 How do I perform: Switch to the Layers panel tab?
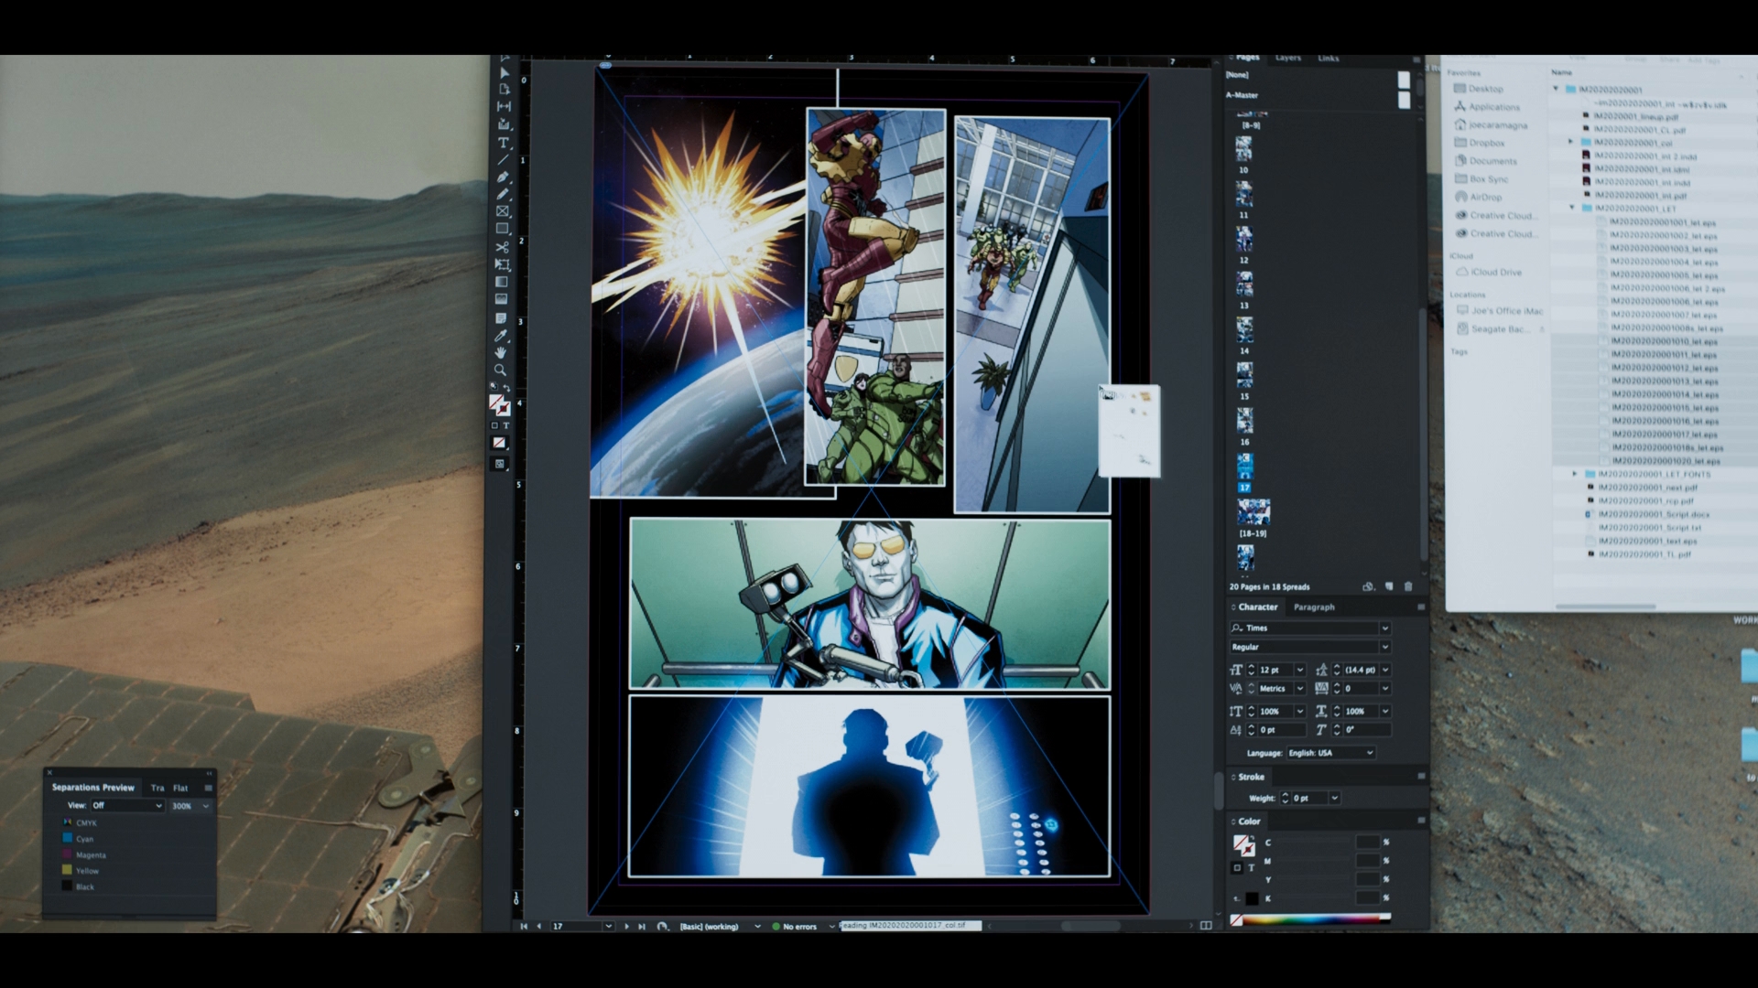pyautogui.click(x=1287, y=58)
